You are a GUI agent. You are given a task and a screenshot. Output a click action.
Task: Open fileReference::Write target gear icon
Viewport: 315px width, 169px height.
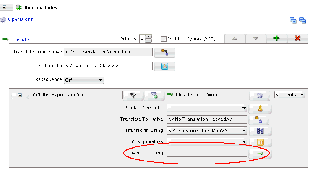(x=259, y=96)
